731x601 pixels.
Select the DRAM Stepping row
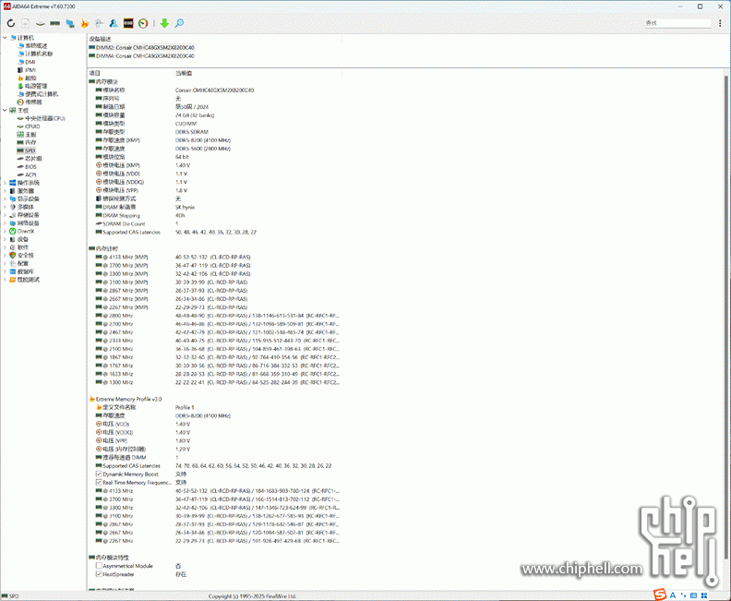coord(214,215)
